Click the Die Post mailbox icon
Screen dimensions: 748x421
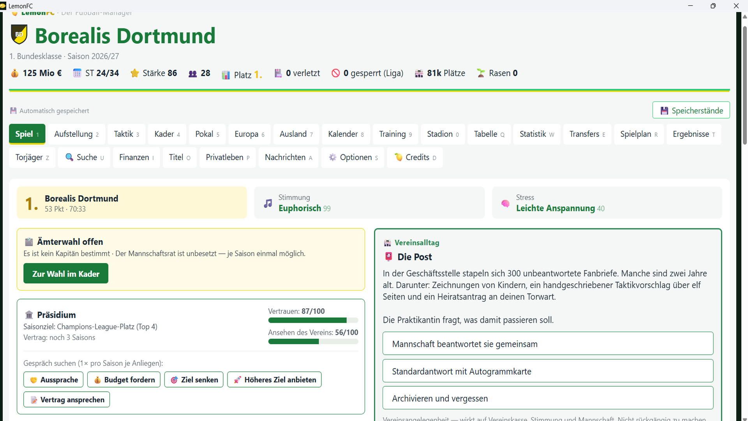tap(388, 256)
